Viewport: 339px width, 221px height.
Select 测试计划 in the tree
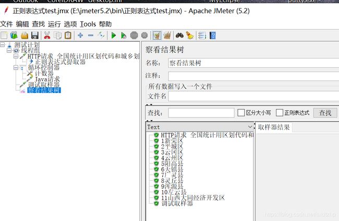click(x=27, y=45)
